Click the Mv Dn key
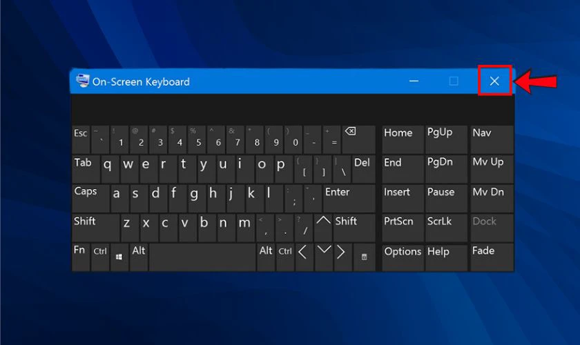This screenshot has height=345, width=580. 492,198
